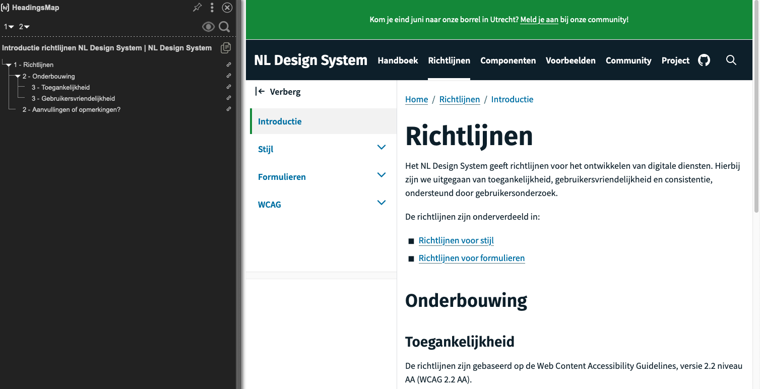This screenshot has width=760, height=389.
Task: Open 'Richtlijnen voor formulieren' link
Action: pyautogui.click(x=472, y=258)
